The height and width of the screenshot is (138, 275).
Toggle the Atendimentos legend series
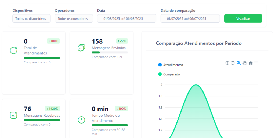click(x=171, y=65)
